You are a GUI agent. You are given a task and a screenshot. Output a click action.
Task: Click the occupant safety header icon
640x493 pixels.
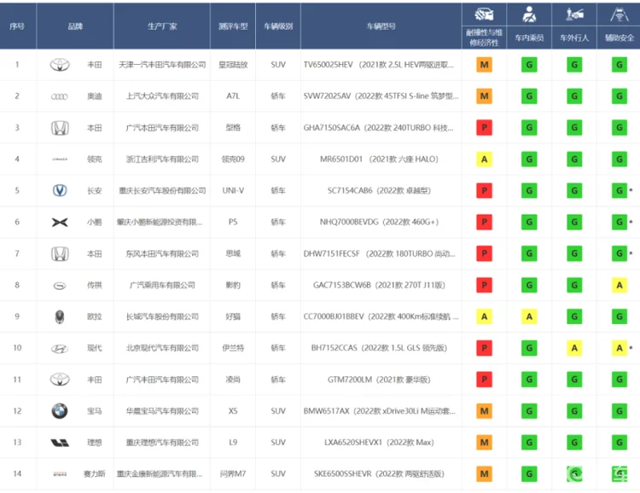(529, 14)
